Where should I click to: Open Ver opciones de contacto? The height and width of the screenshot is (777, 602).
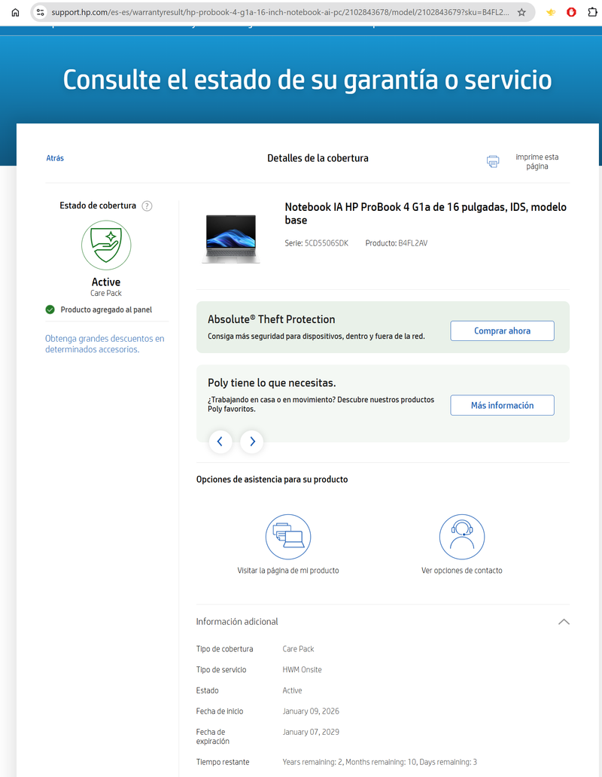coord(462,571)
